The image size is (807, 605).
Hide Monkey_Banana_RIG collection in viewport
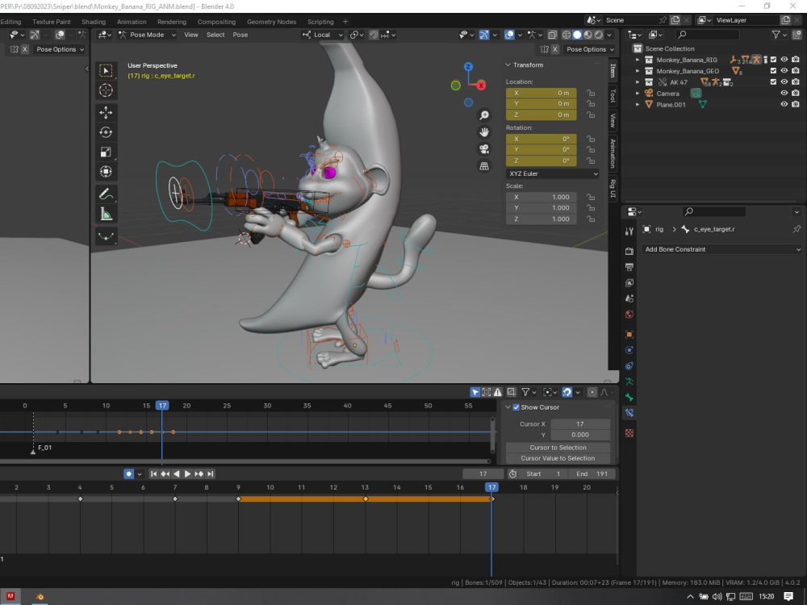tap(784, 60)
